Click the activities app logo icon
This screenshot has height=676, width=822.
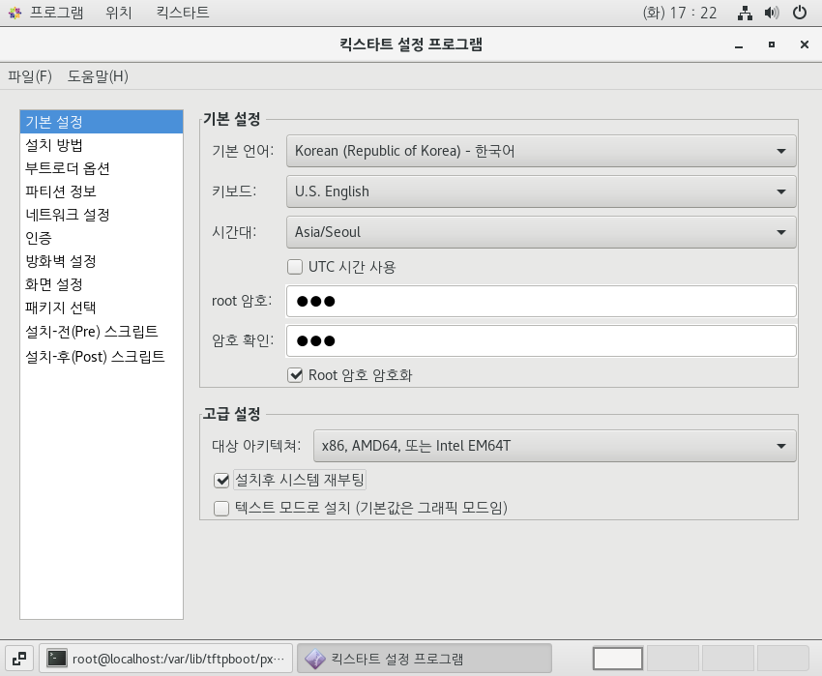[x=15, y=13]
